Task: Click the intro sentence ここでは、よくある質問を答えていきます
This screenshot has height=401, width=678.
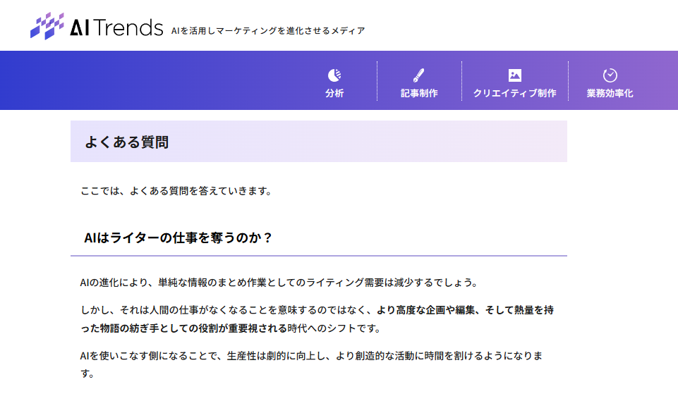Action: [176, 191]
